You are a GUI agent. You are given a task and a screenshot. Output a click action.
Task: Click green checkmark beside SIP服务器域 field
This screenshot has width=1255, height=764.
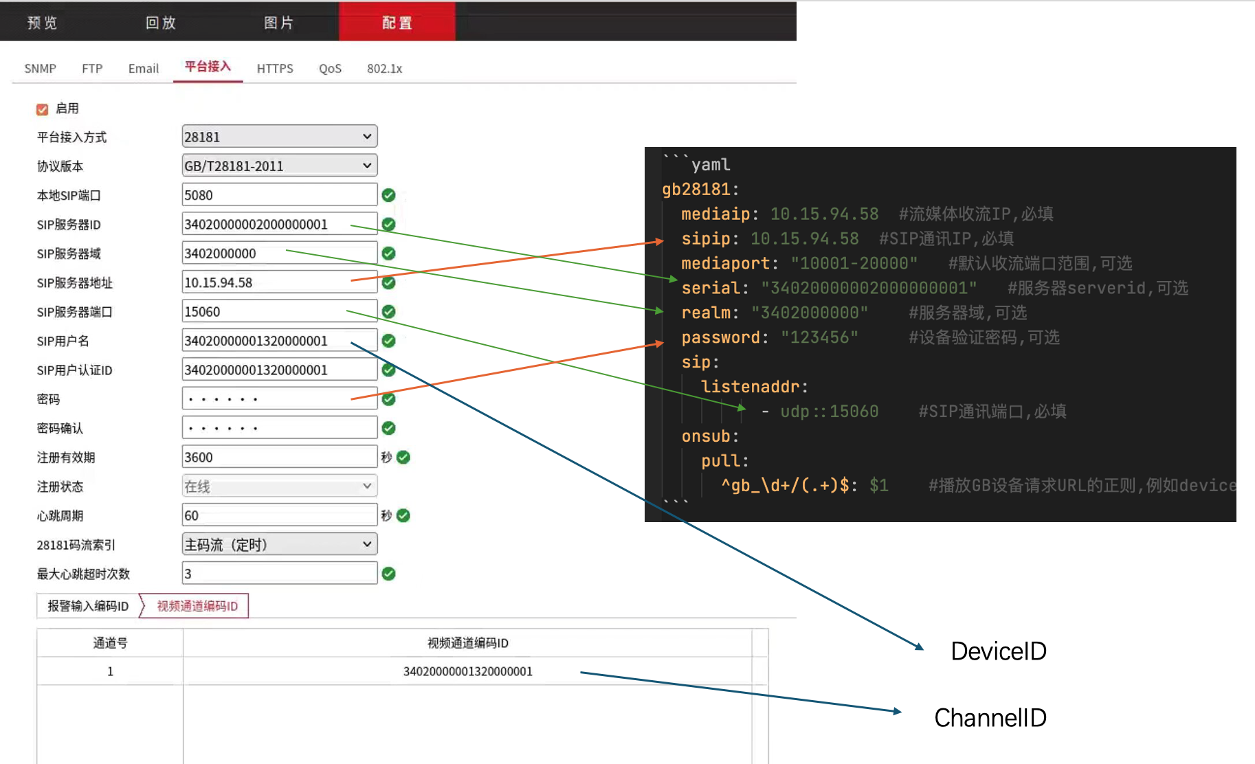tap(388, 254)
